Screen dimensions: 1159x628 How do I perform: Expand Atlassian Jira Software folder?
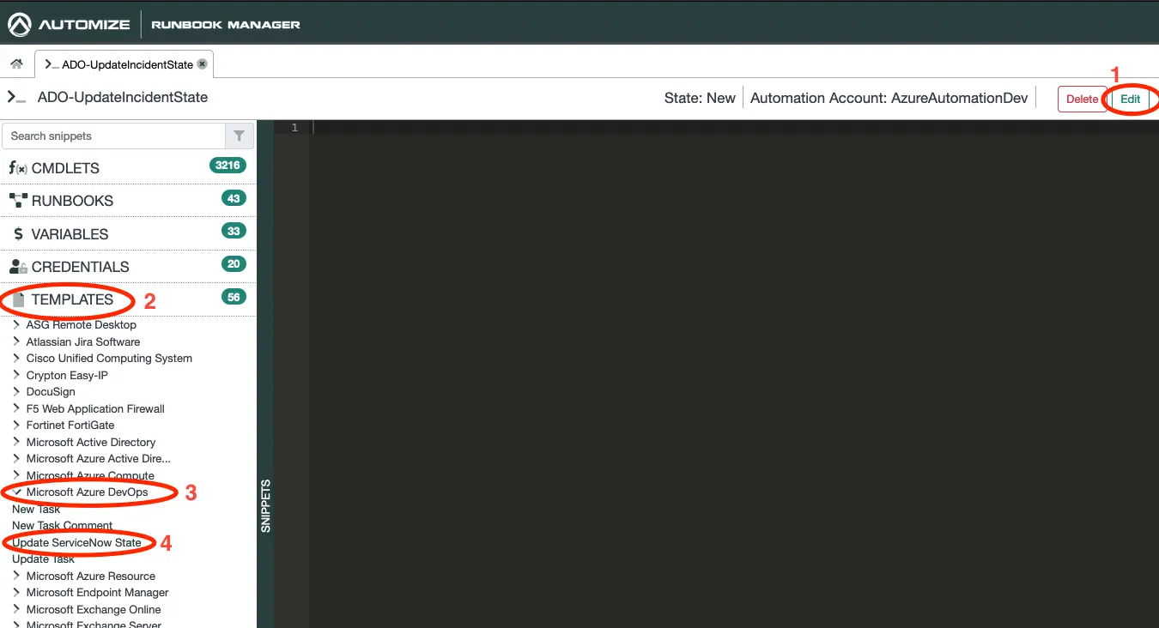pyautogui.click(x=82, y=341)
